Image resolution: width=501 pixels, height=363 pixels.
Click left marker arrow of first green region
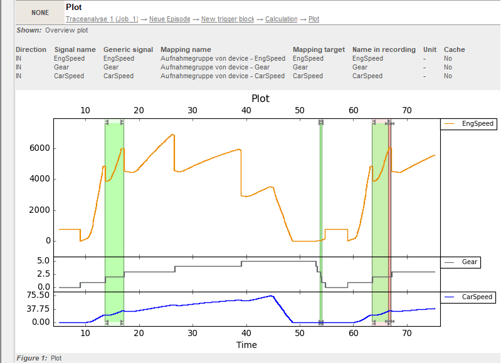[107, 122]
